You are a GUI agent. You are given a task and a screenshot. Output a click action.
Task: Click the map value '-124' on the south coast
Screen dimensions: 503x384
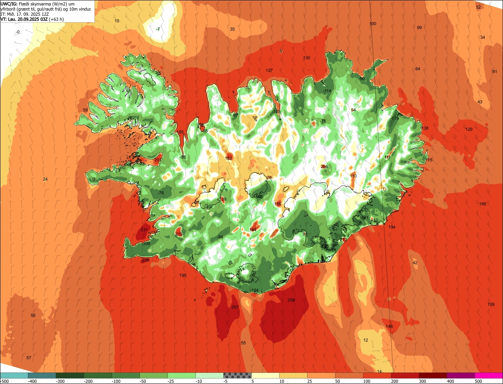(x=255, y=291)
